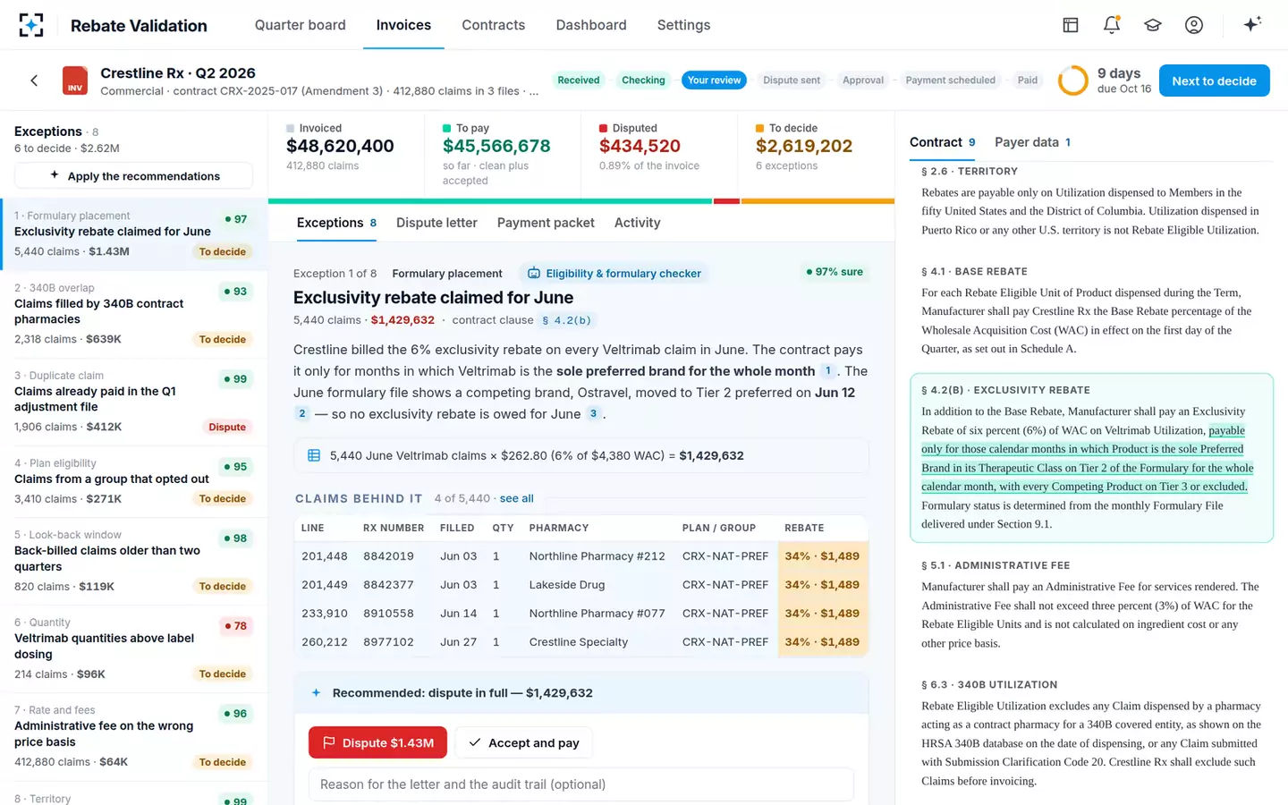Open citation reference 3 after June
The height and width of the screenshot is (805, 1288).
pos(593,413)
